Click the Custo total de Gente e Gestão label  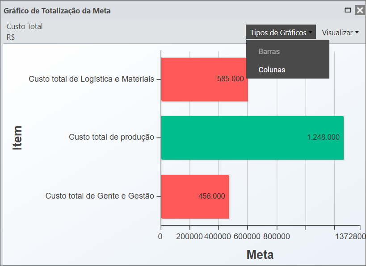[100, 196]
